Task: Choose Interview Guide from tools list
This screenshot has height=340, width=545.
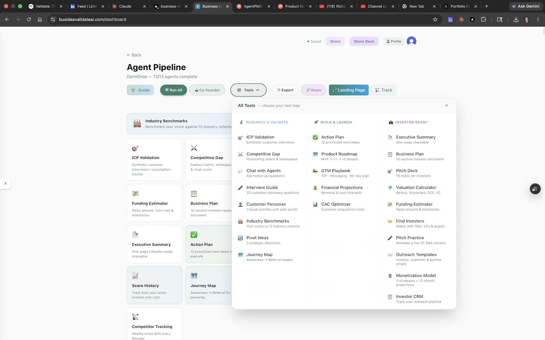Action: click(x=269, y=190)
